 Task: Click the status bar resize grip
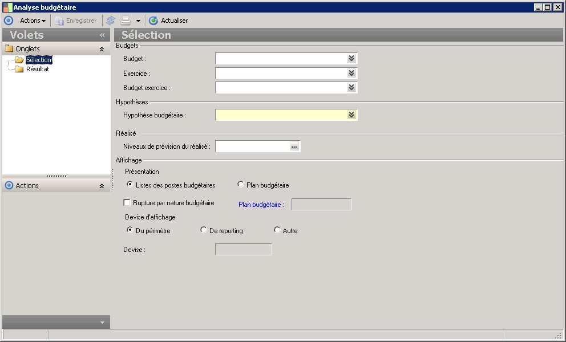(x=559, y=335)
